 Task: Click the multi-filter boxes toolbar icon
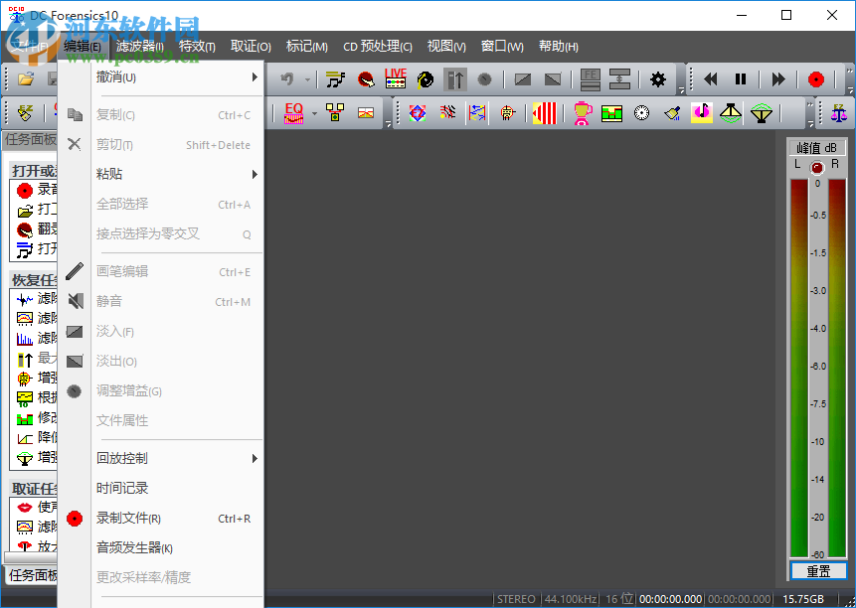pos(335,113)
